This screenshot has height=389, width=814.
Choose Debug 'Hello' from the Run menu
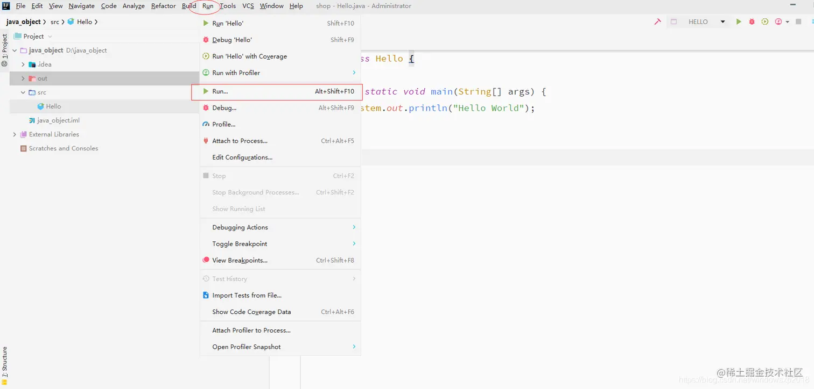coord(280,40)
